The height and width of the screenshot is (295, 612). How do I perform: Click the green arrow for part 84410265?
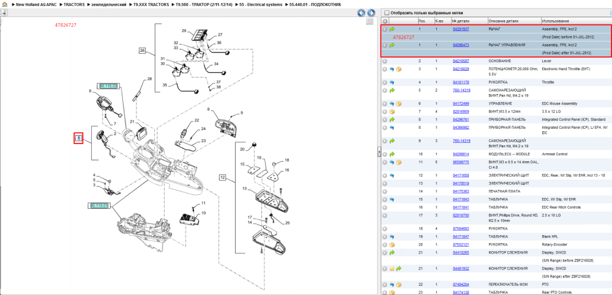[392, 252]
